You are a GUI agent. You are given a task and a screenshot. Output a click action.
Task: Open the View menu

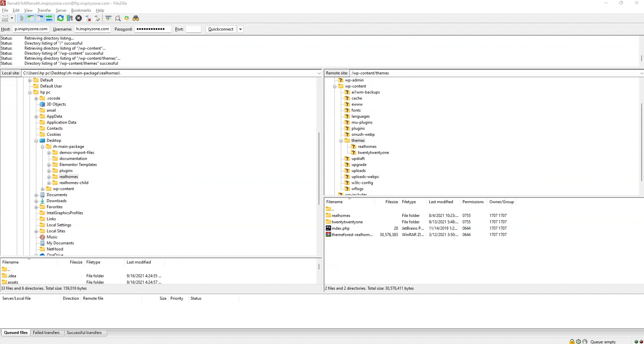point(28,10)
